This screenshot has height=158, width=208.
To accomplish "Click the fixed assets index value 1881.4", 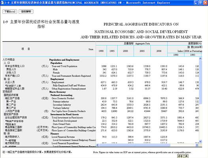I will (181, 118).
